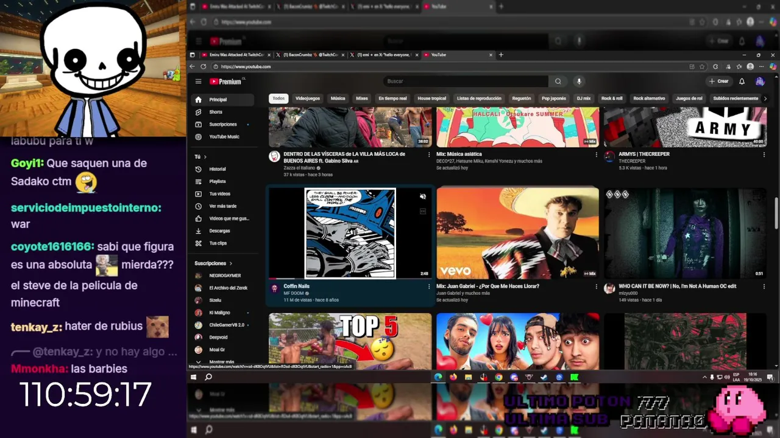Image resolution: width=780 pixels, height=438 pixels.
Task: Click the mizyu000 channel avatar
Action: pos(609,288)
